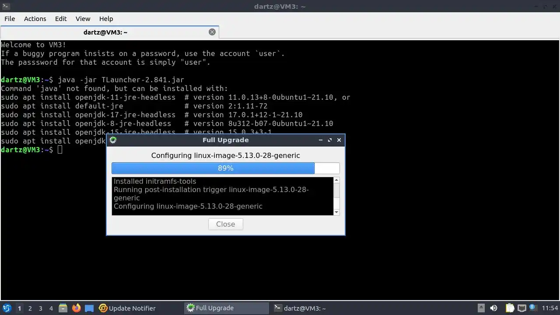Select the Full Upgrade taskbar entry
This screenshot has height=315, width=560.
tap(227, 308)
